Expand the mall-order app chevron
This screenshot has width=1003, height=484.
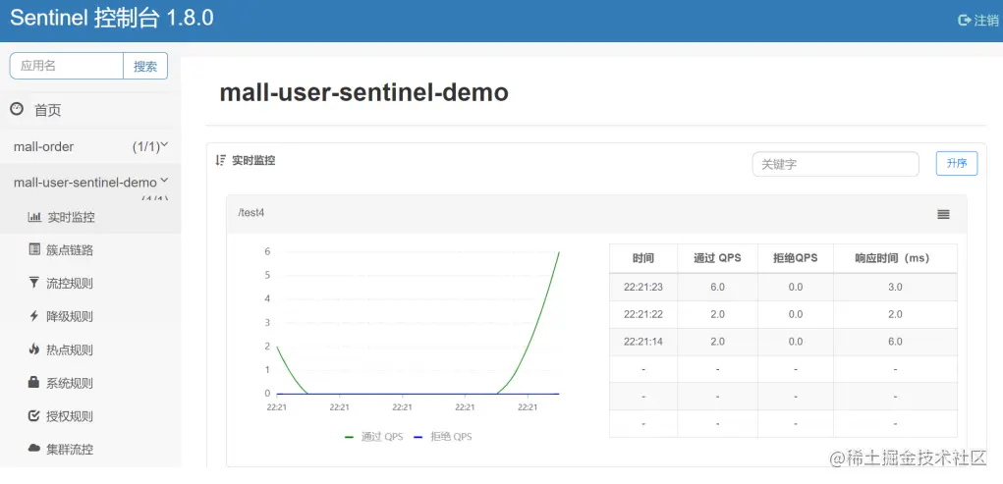pos(164,144)
